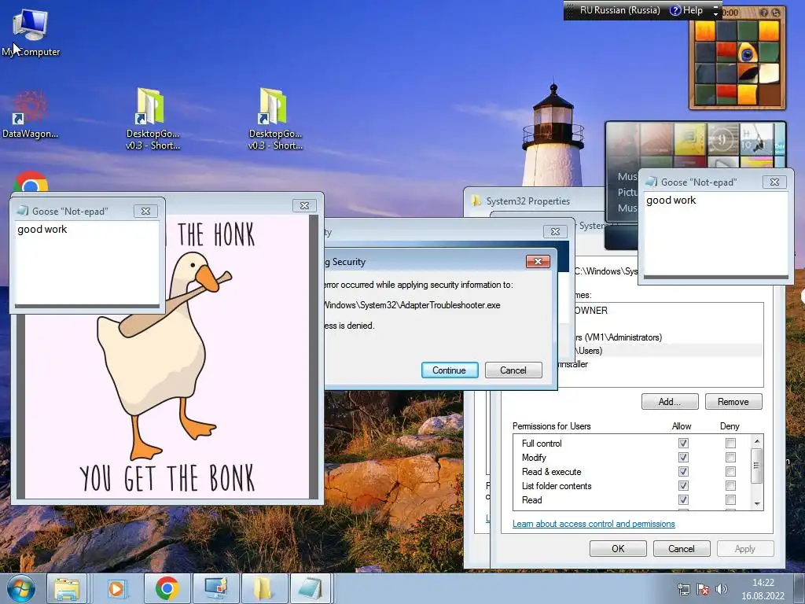Screen dimensions: 805x604
Task: Open the yellow folder taskbar item
Action: (264, 588)
